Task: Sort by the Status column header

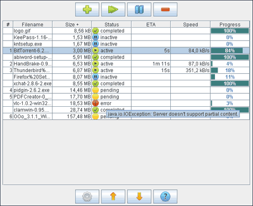Action: point(112,24)
